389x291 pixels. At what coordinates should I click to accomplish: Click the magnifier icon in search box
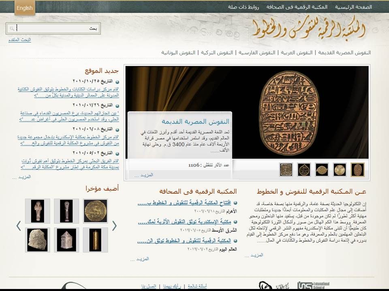[12, 29]
